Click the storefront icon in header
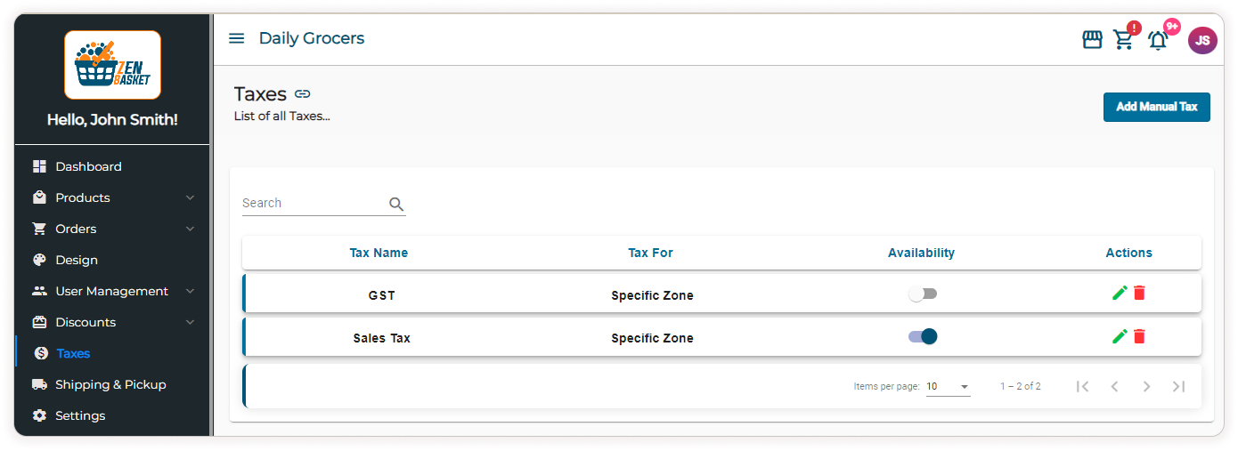The width and height of the screenshot is (1238, 451). (x=1092, y=40)
